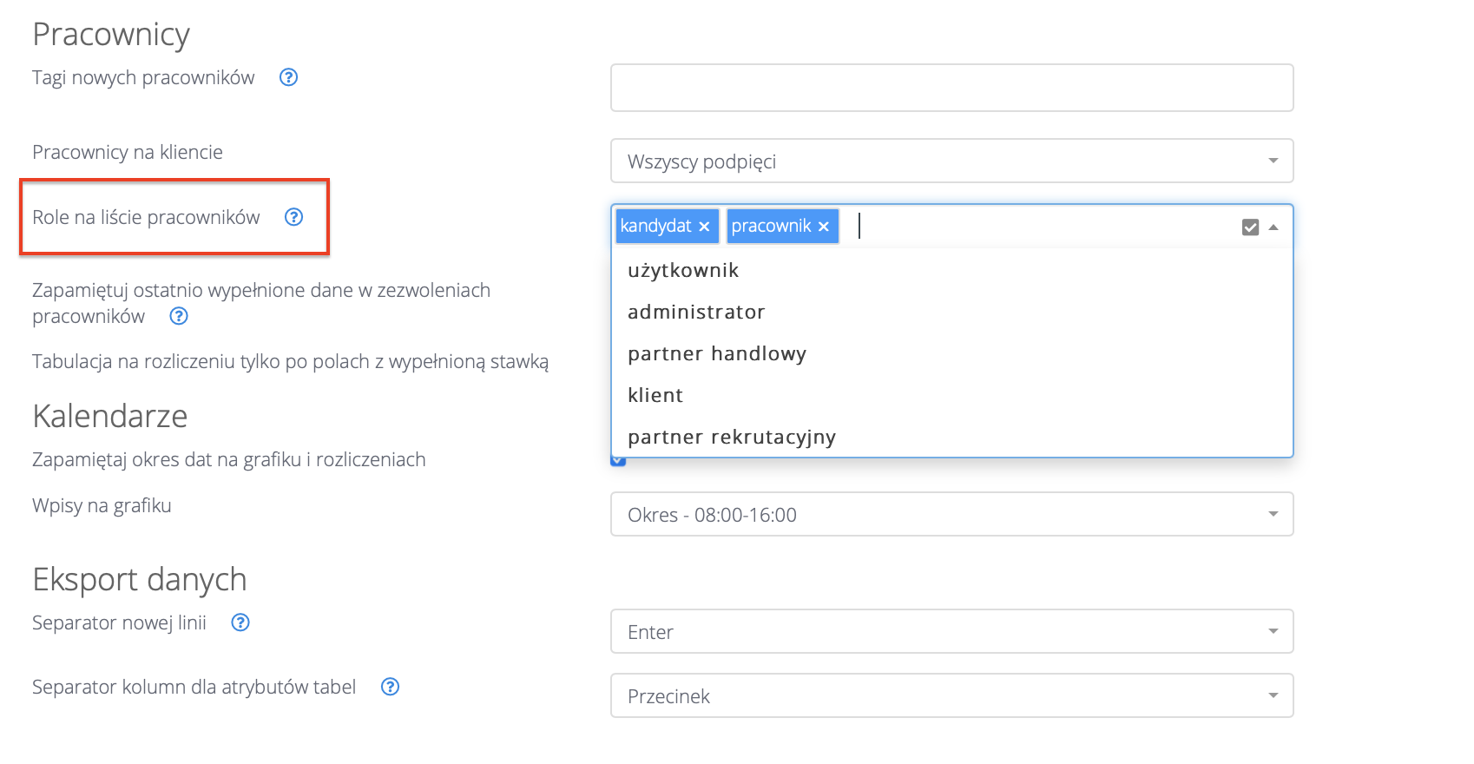Open the Separator nowej linii dropdown

point(951,632)
